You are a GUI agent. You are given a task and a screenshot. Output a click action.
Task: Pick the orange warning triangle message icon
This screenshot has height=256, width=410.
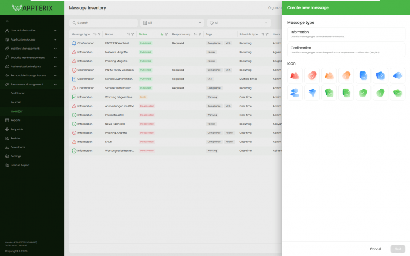329,76
